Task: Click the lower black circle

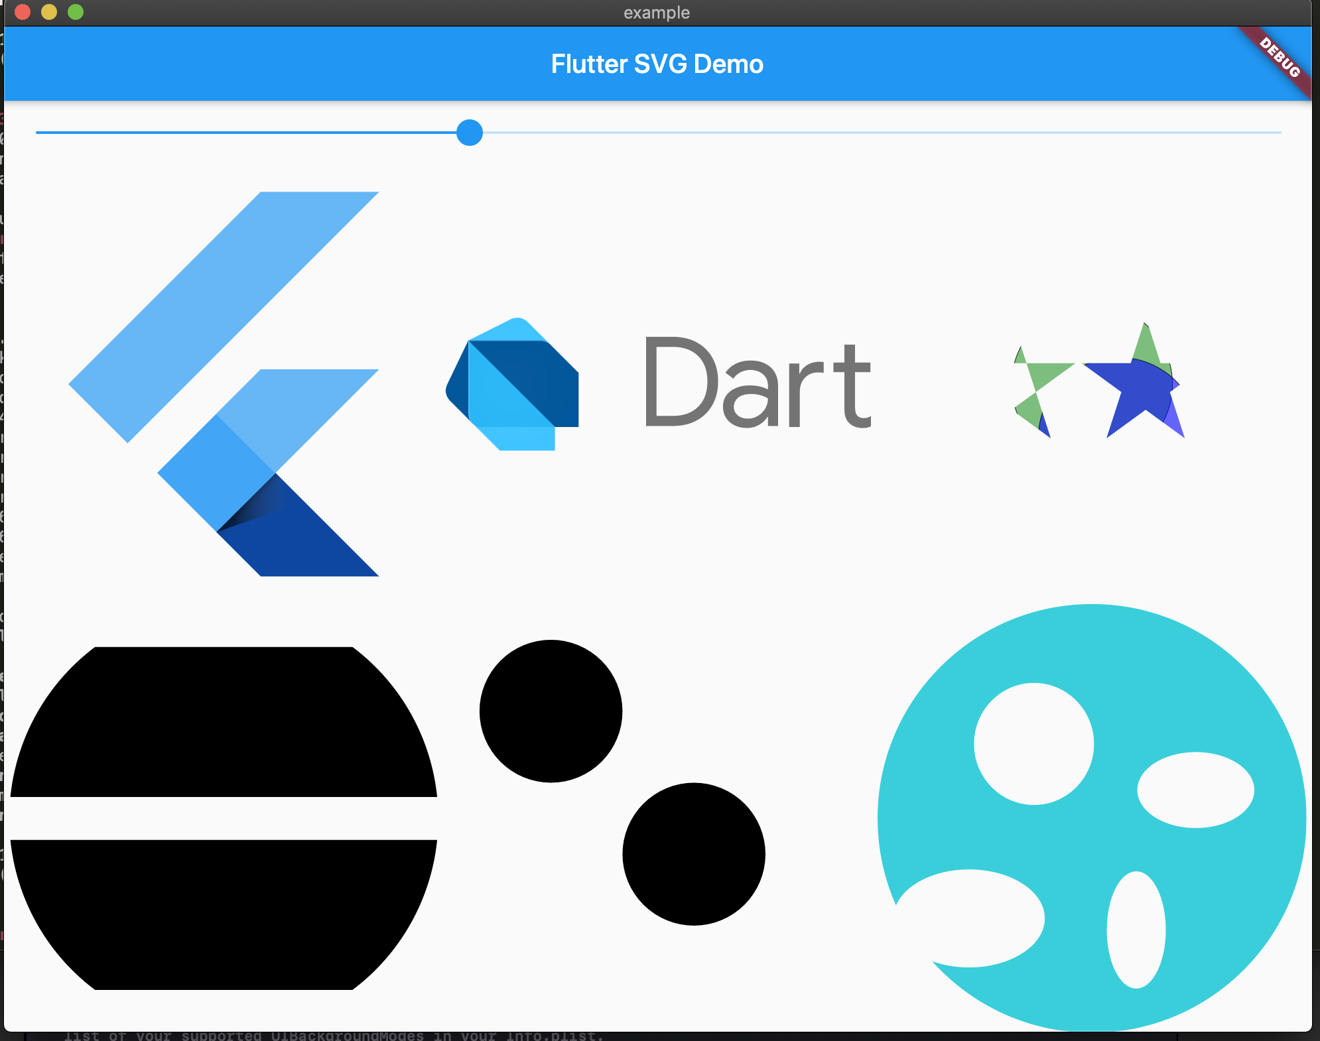Action: (x=694, y=854)
